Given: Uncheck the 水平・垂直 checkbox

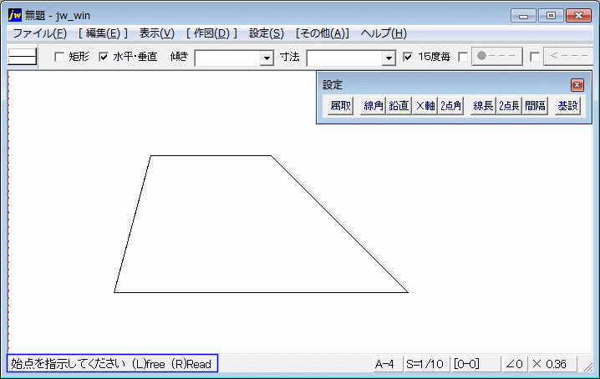Looking at the screenshot, I should (104, 57).
